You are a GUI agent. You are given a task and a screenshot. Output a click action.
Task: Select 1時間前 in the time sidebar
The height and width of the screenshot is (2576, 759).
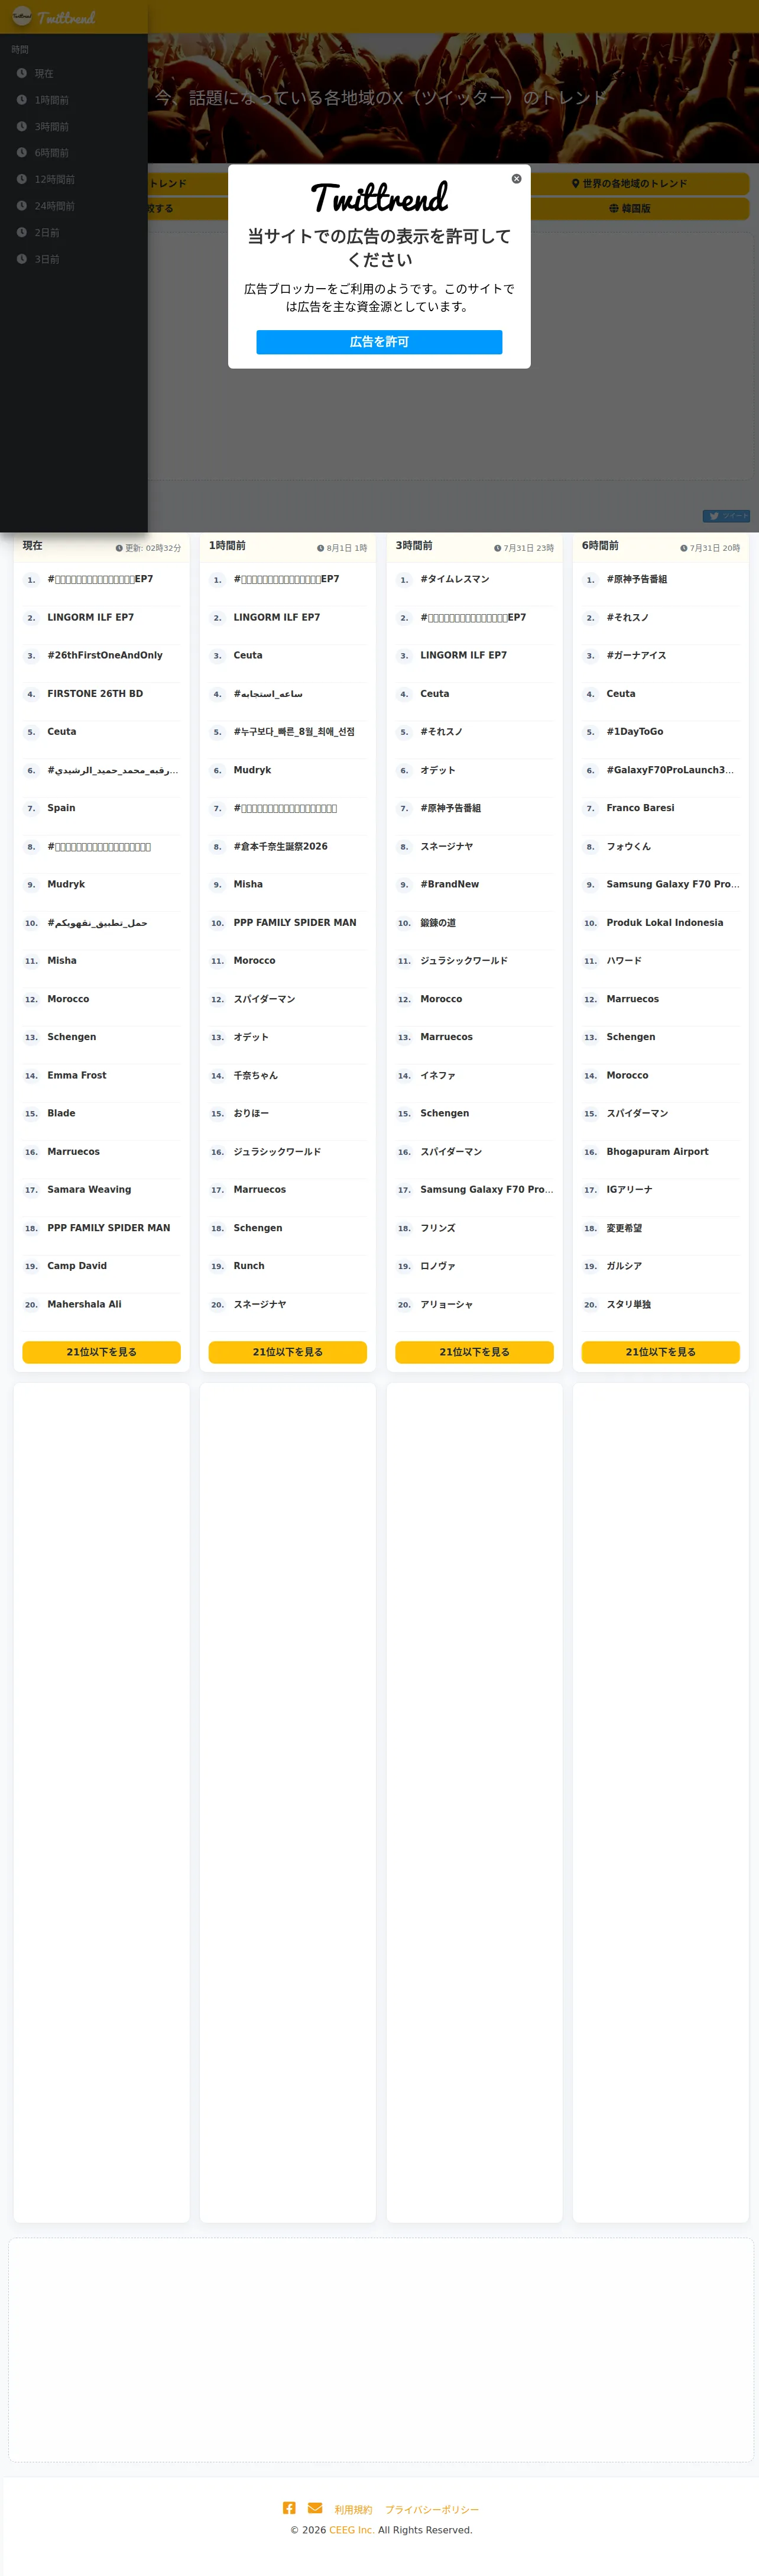click(52, 100)
